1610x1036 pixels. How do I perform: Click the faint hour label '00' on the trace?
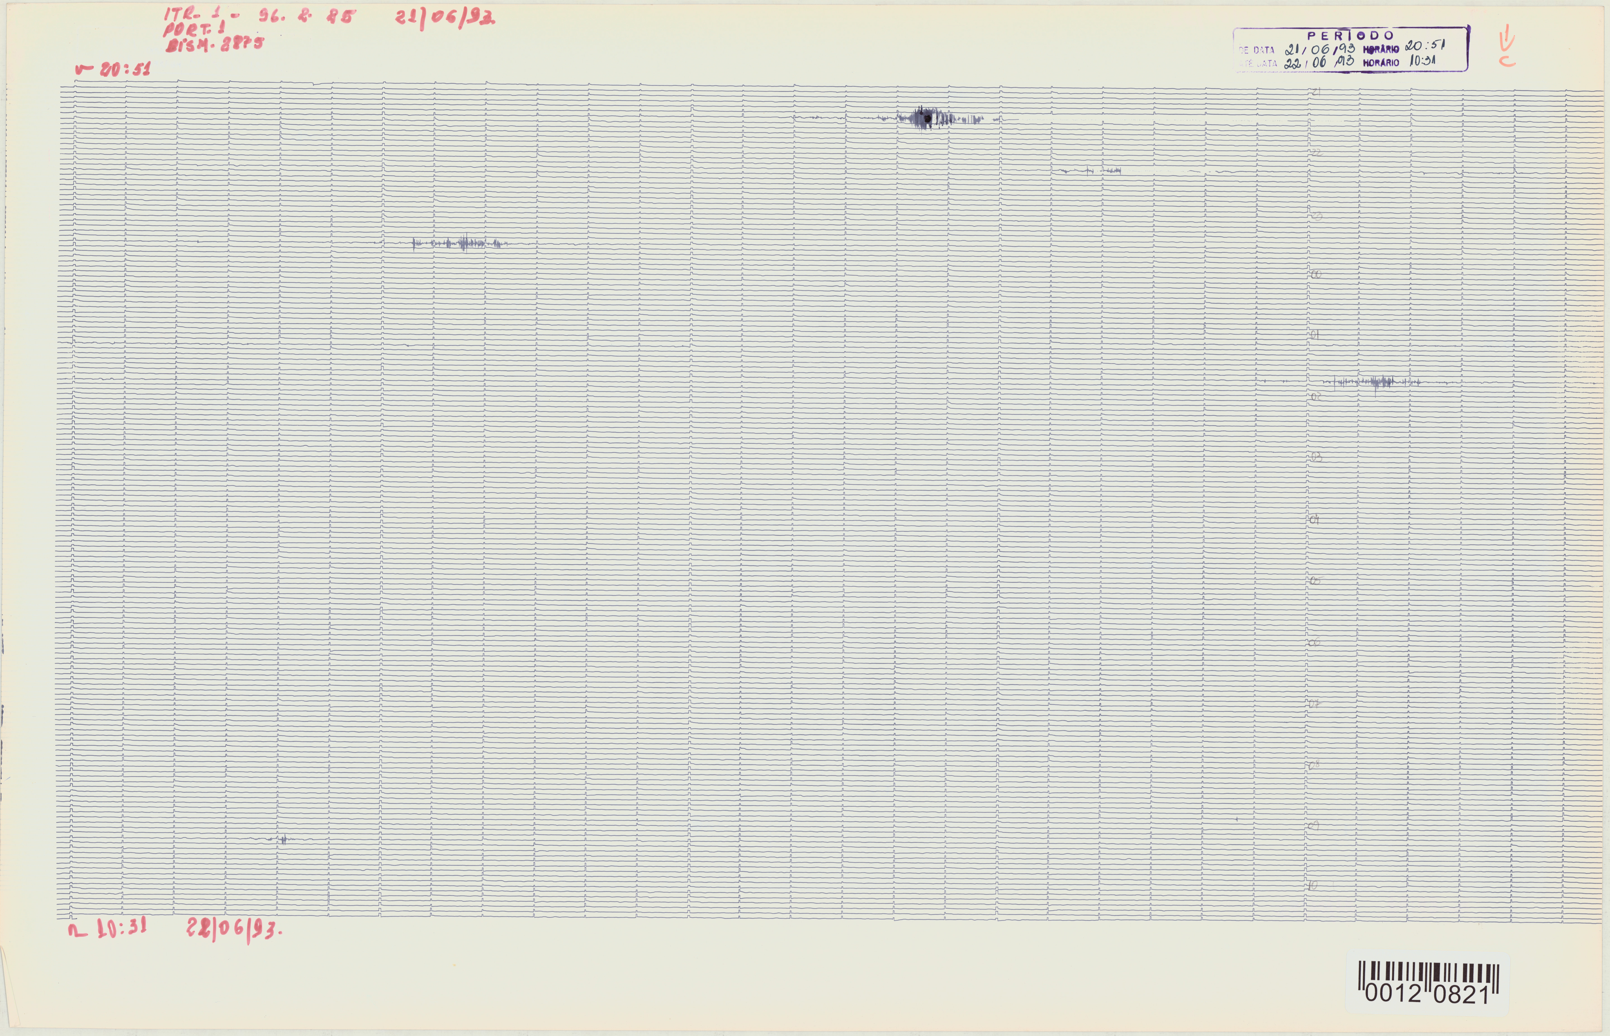point(1316,275)
